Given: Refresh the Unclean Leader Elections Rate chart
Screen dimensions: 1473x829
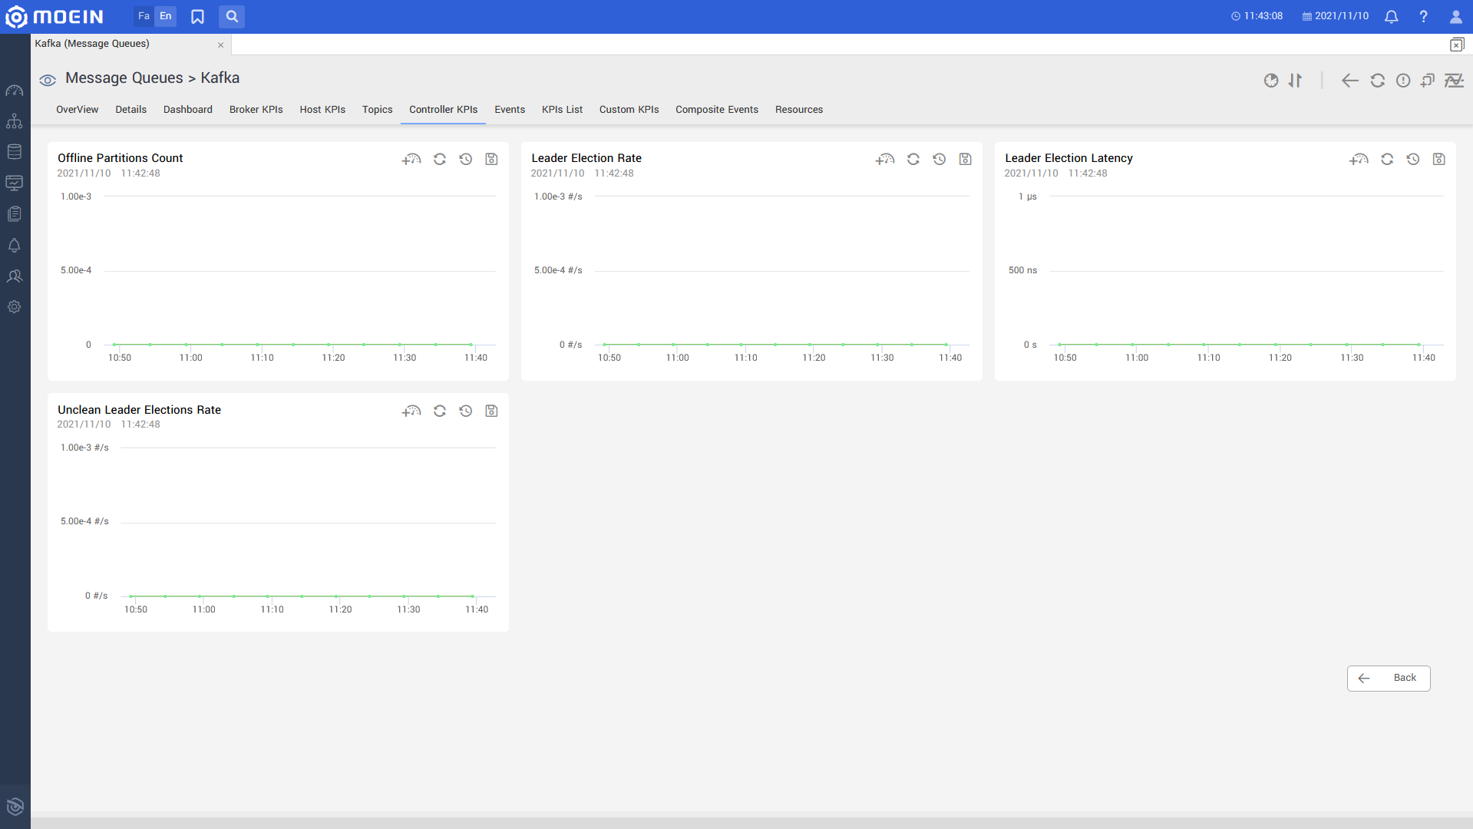Looking at the screenshot, I should coord(440,411).
